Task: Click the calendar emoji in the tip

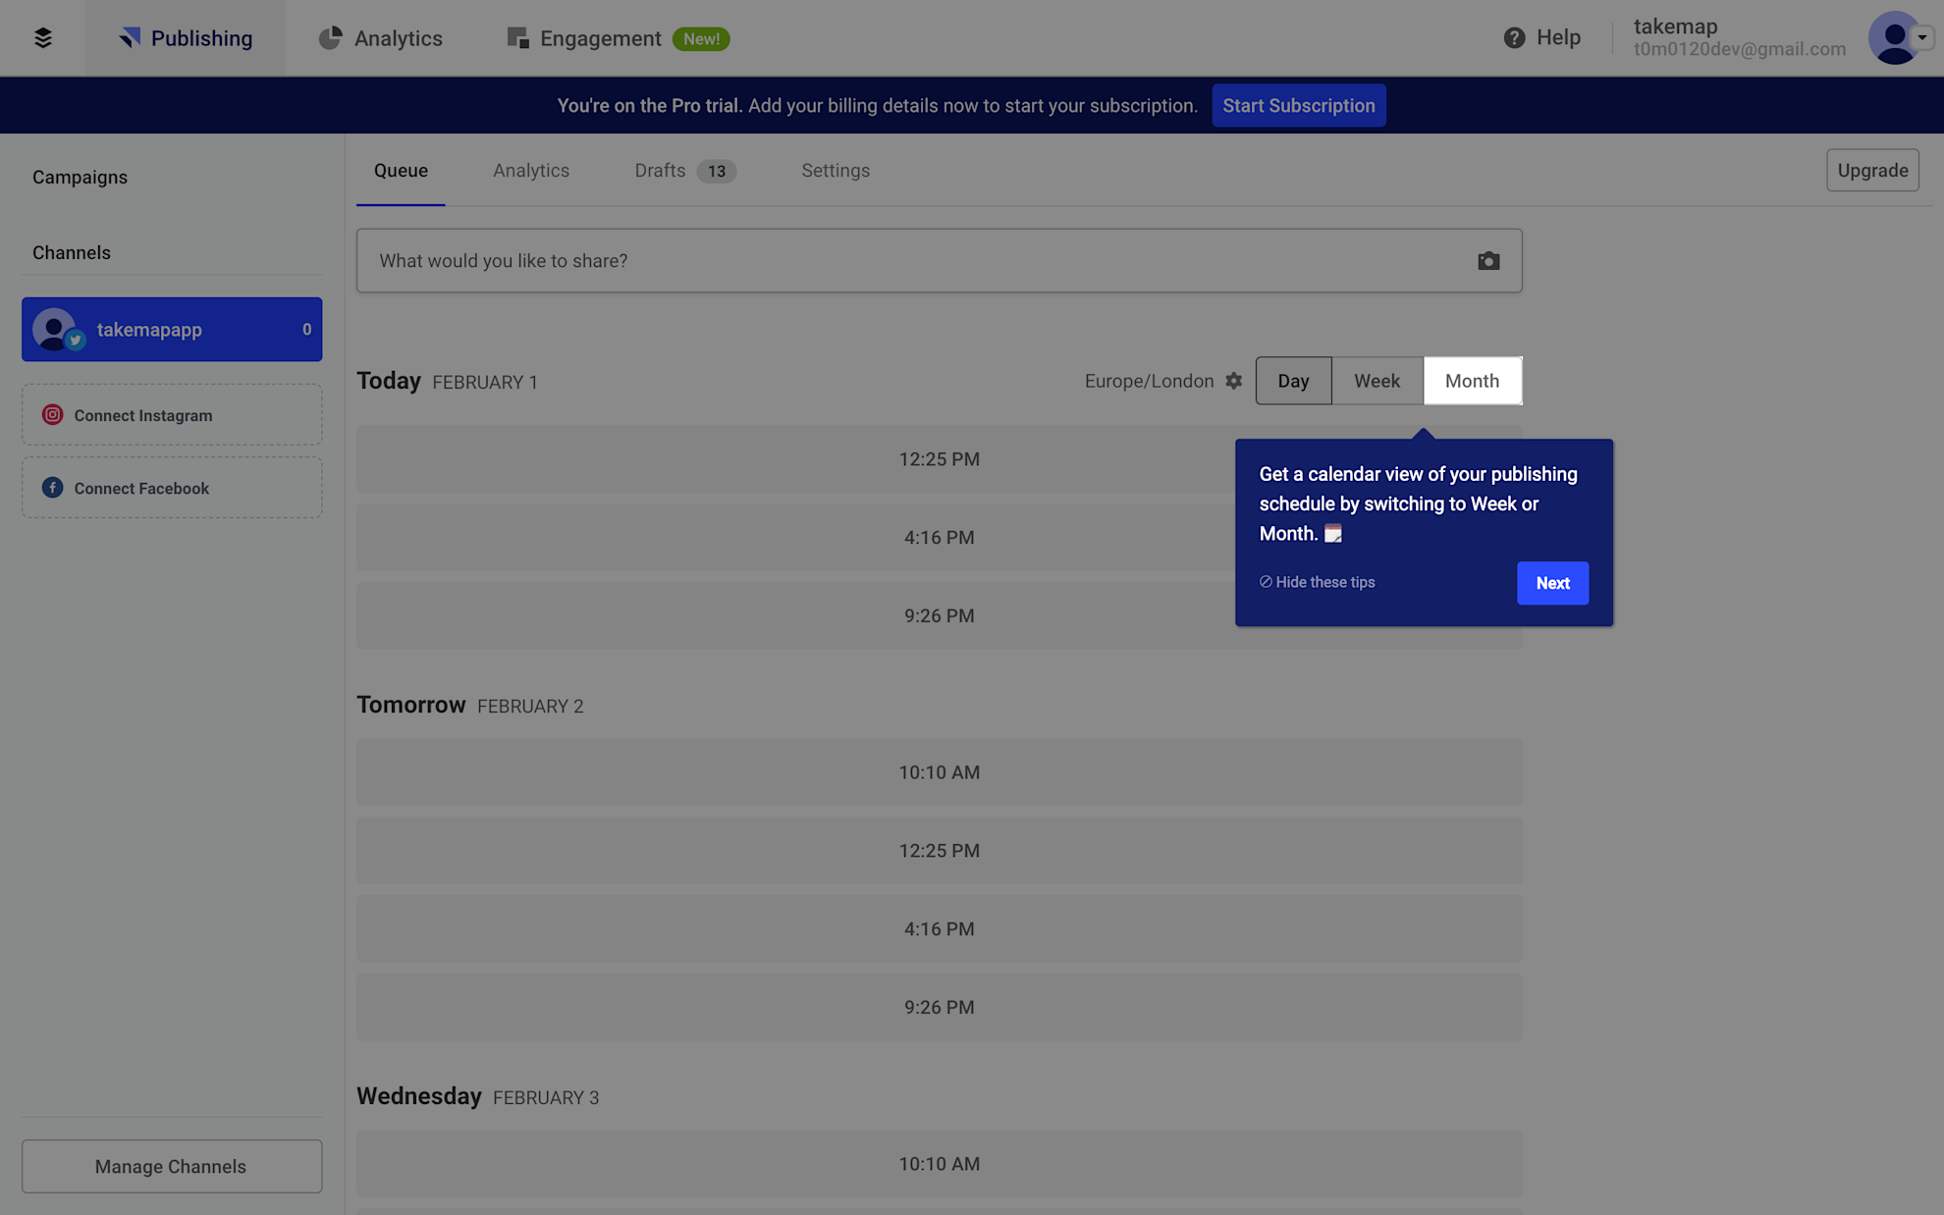Action: (1332, 534)
